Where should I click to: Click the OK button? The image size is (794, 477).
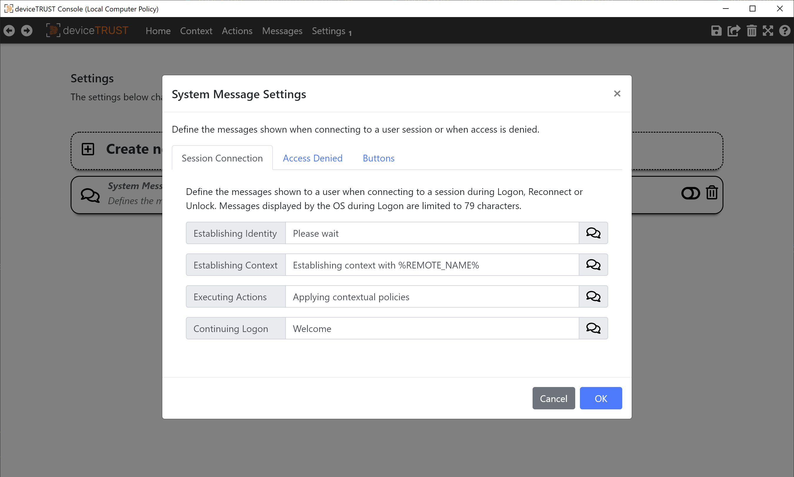tap(600, 398)
